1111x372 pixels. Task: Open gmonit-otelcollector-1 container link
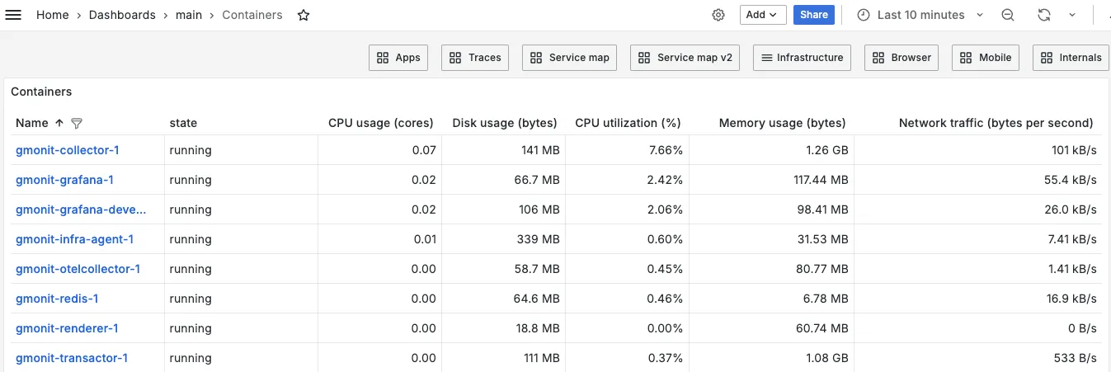point(78,269)
